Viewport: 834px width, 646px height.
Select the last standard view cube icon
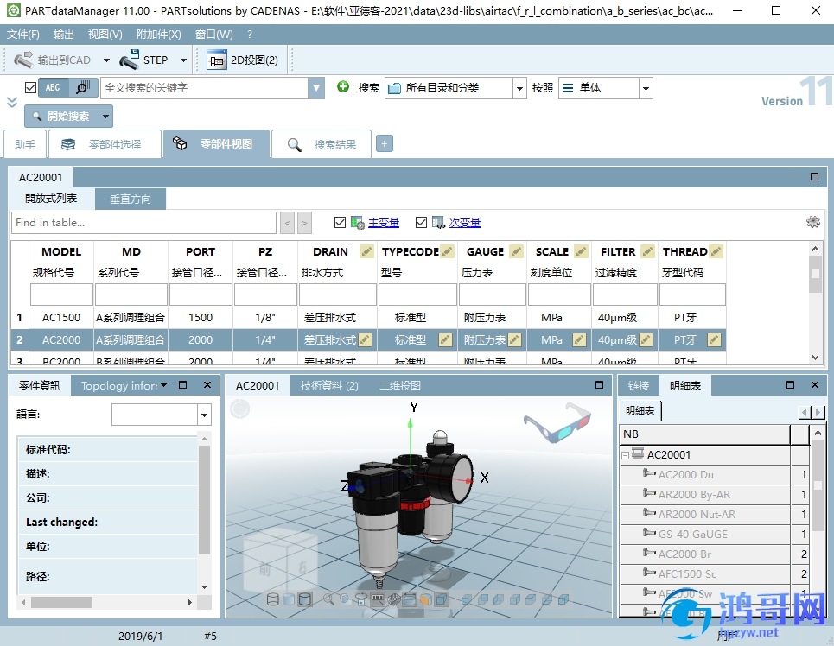[x=563, y=599]
